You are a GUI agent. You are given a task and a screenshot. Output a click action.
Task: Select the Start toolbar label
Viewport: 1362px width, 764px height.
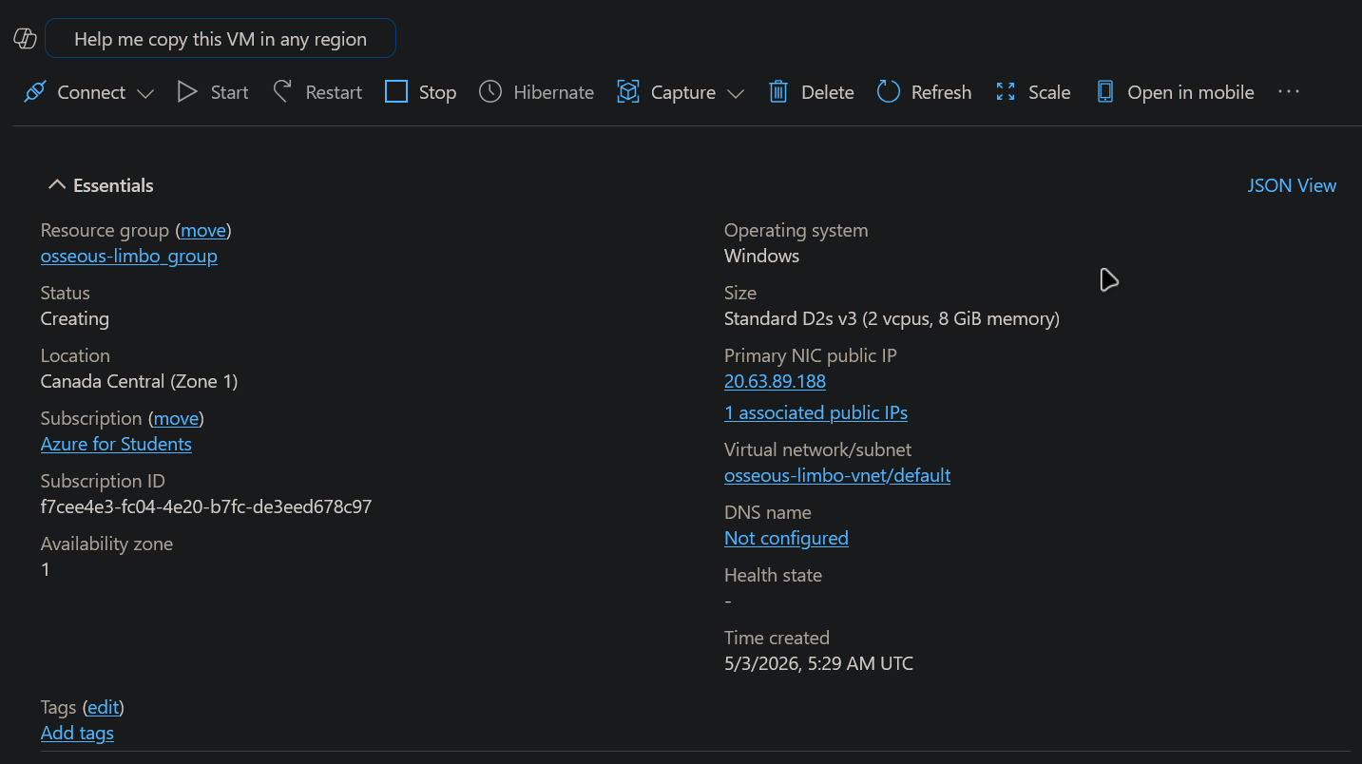(x=230, y=92)
